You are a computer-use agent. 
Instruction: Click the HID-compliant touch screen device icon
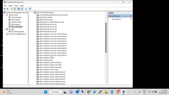(x=37, y=70)
